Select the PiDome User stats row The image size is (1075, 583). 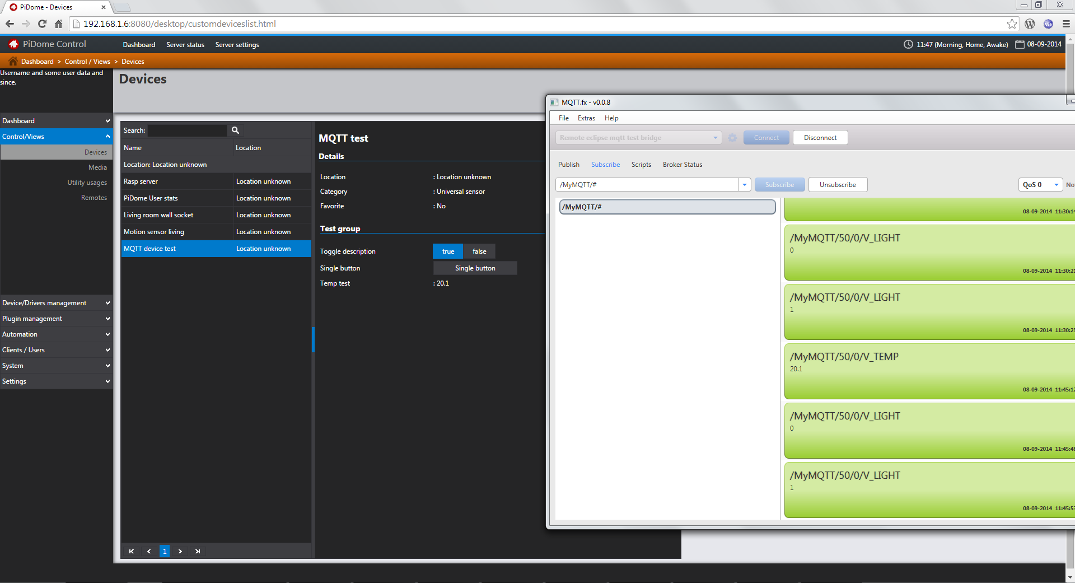pos(216,198)
